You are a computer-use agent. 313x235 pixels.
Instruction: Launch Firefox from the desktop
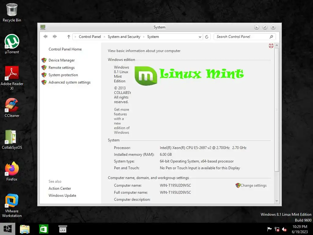[x=12, y=171]
